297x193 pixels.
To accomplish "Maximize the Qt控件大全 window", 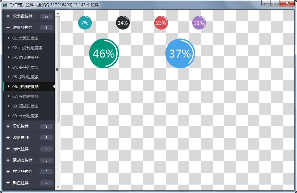I will click(x=275, y=4).
